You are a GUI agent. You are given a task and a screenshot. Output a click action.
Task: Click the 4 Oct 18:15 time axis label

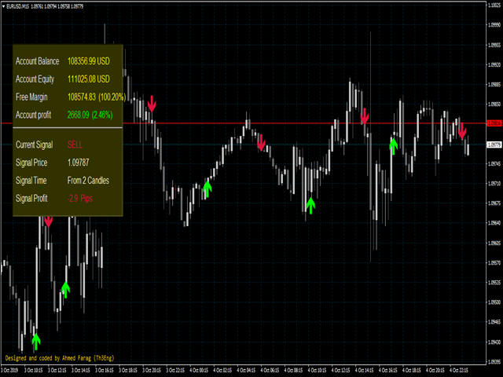pyautogui.click(x=412, y=370)
